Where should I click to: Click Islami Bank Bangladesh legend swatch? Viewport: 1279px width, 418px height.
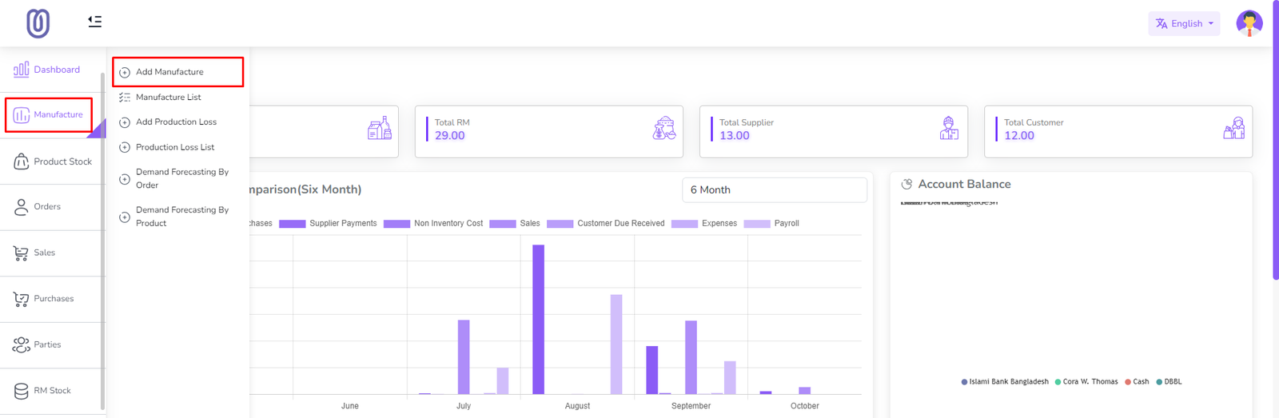(x=965, y=382)
